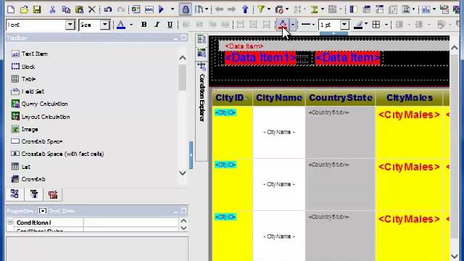The height and width of the screenshot is (261, 464).
Task: Open the Font combo box dropdown
Action: coord(70,25)
